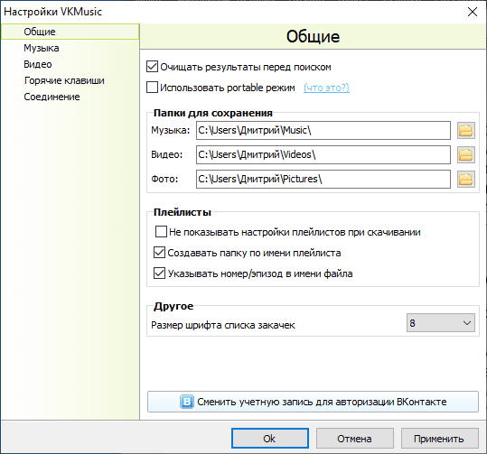Browse for the Музыка save folder
This screenshot has width=487, height=454.
[x=466, y=130]
